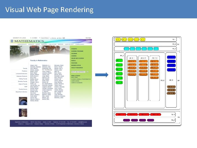Image resolution: width=197 pixels, height=148 pixels.
Task: Click the Illinois block I logo
Action: coord(12,41)
